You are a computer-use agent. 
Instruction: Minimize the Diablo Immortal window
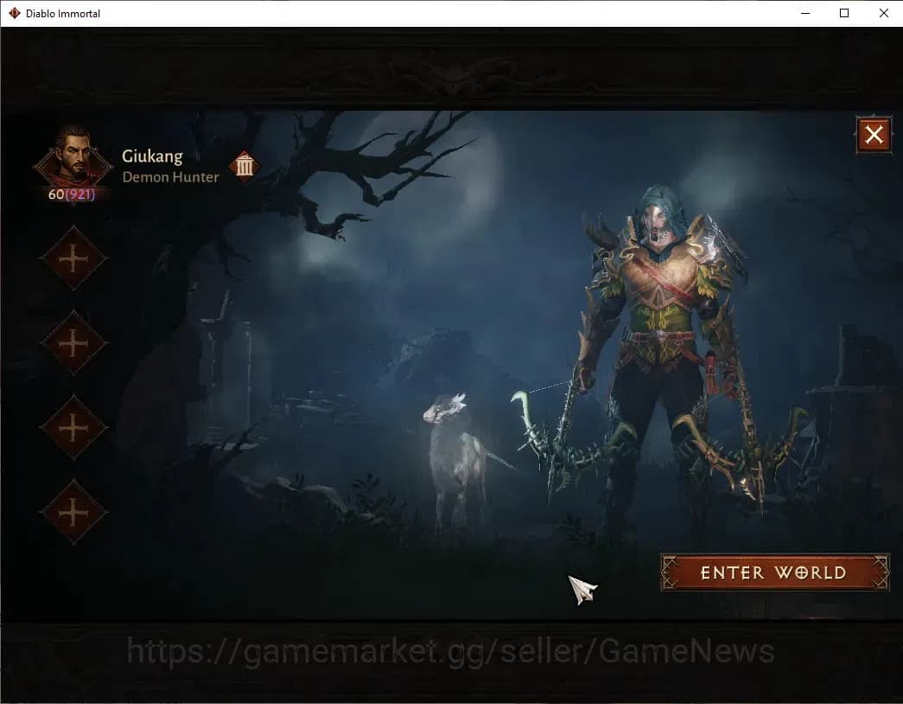click(805, 13)
